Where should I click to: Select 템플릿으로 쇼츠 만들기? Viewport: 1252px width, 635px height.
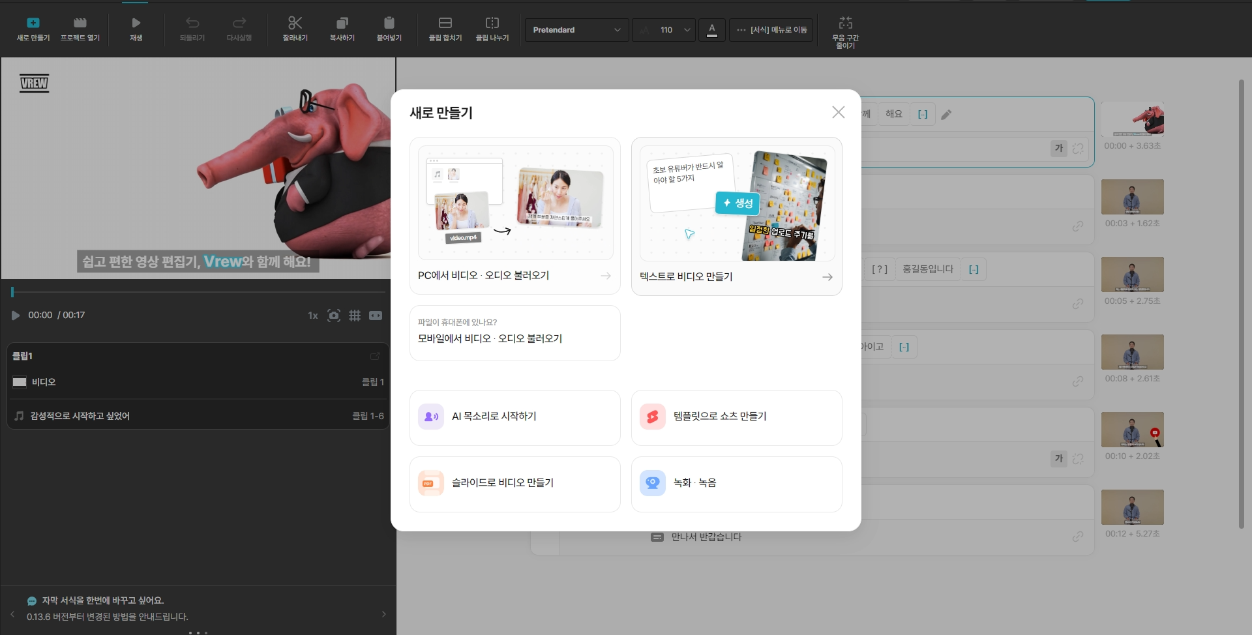[737, 418]
